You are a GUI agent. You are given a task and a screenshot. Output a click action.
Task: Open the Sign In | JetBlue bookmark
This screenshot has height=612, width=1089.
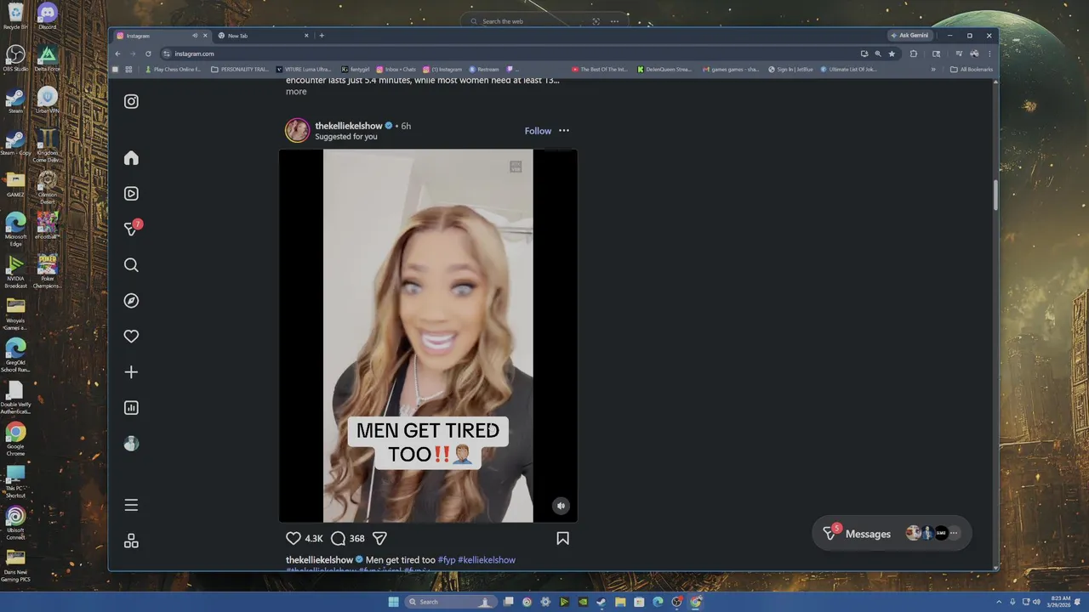pos(790,70)
